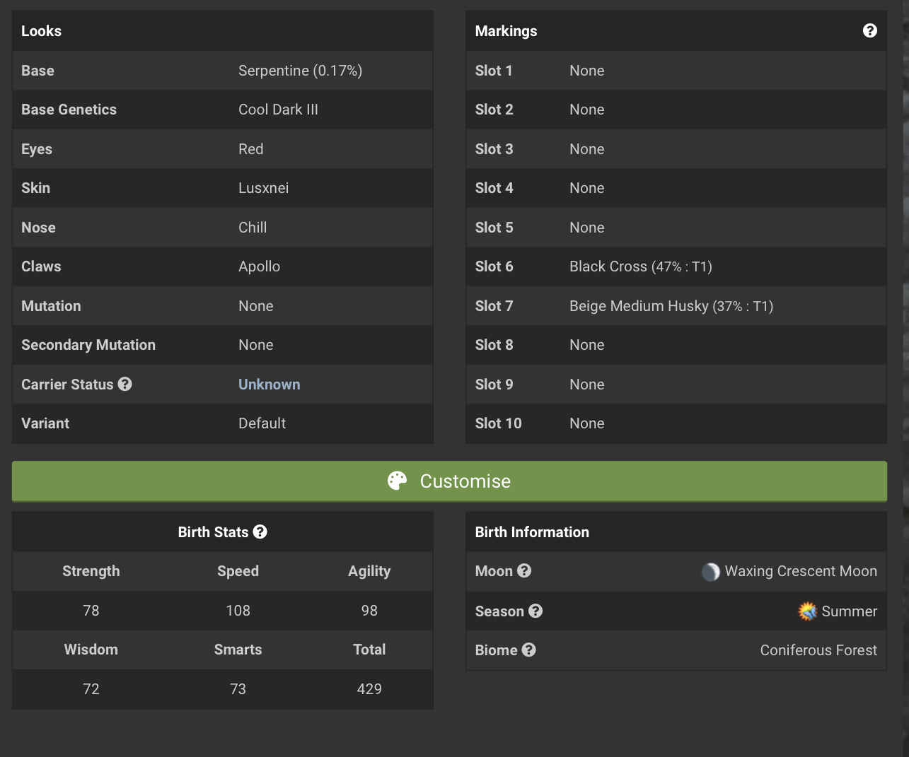
Task: Click the Lusxnei skin value
Action: [264, 188]
